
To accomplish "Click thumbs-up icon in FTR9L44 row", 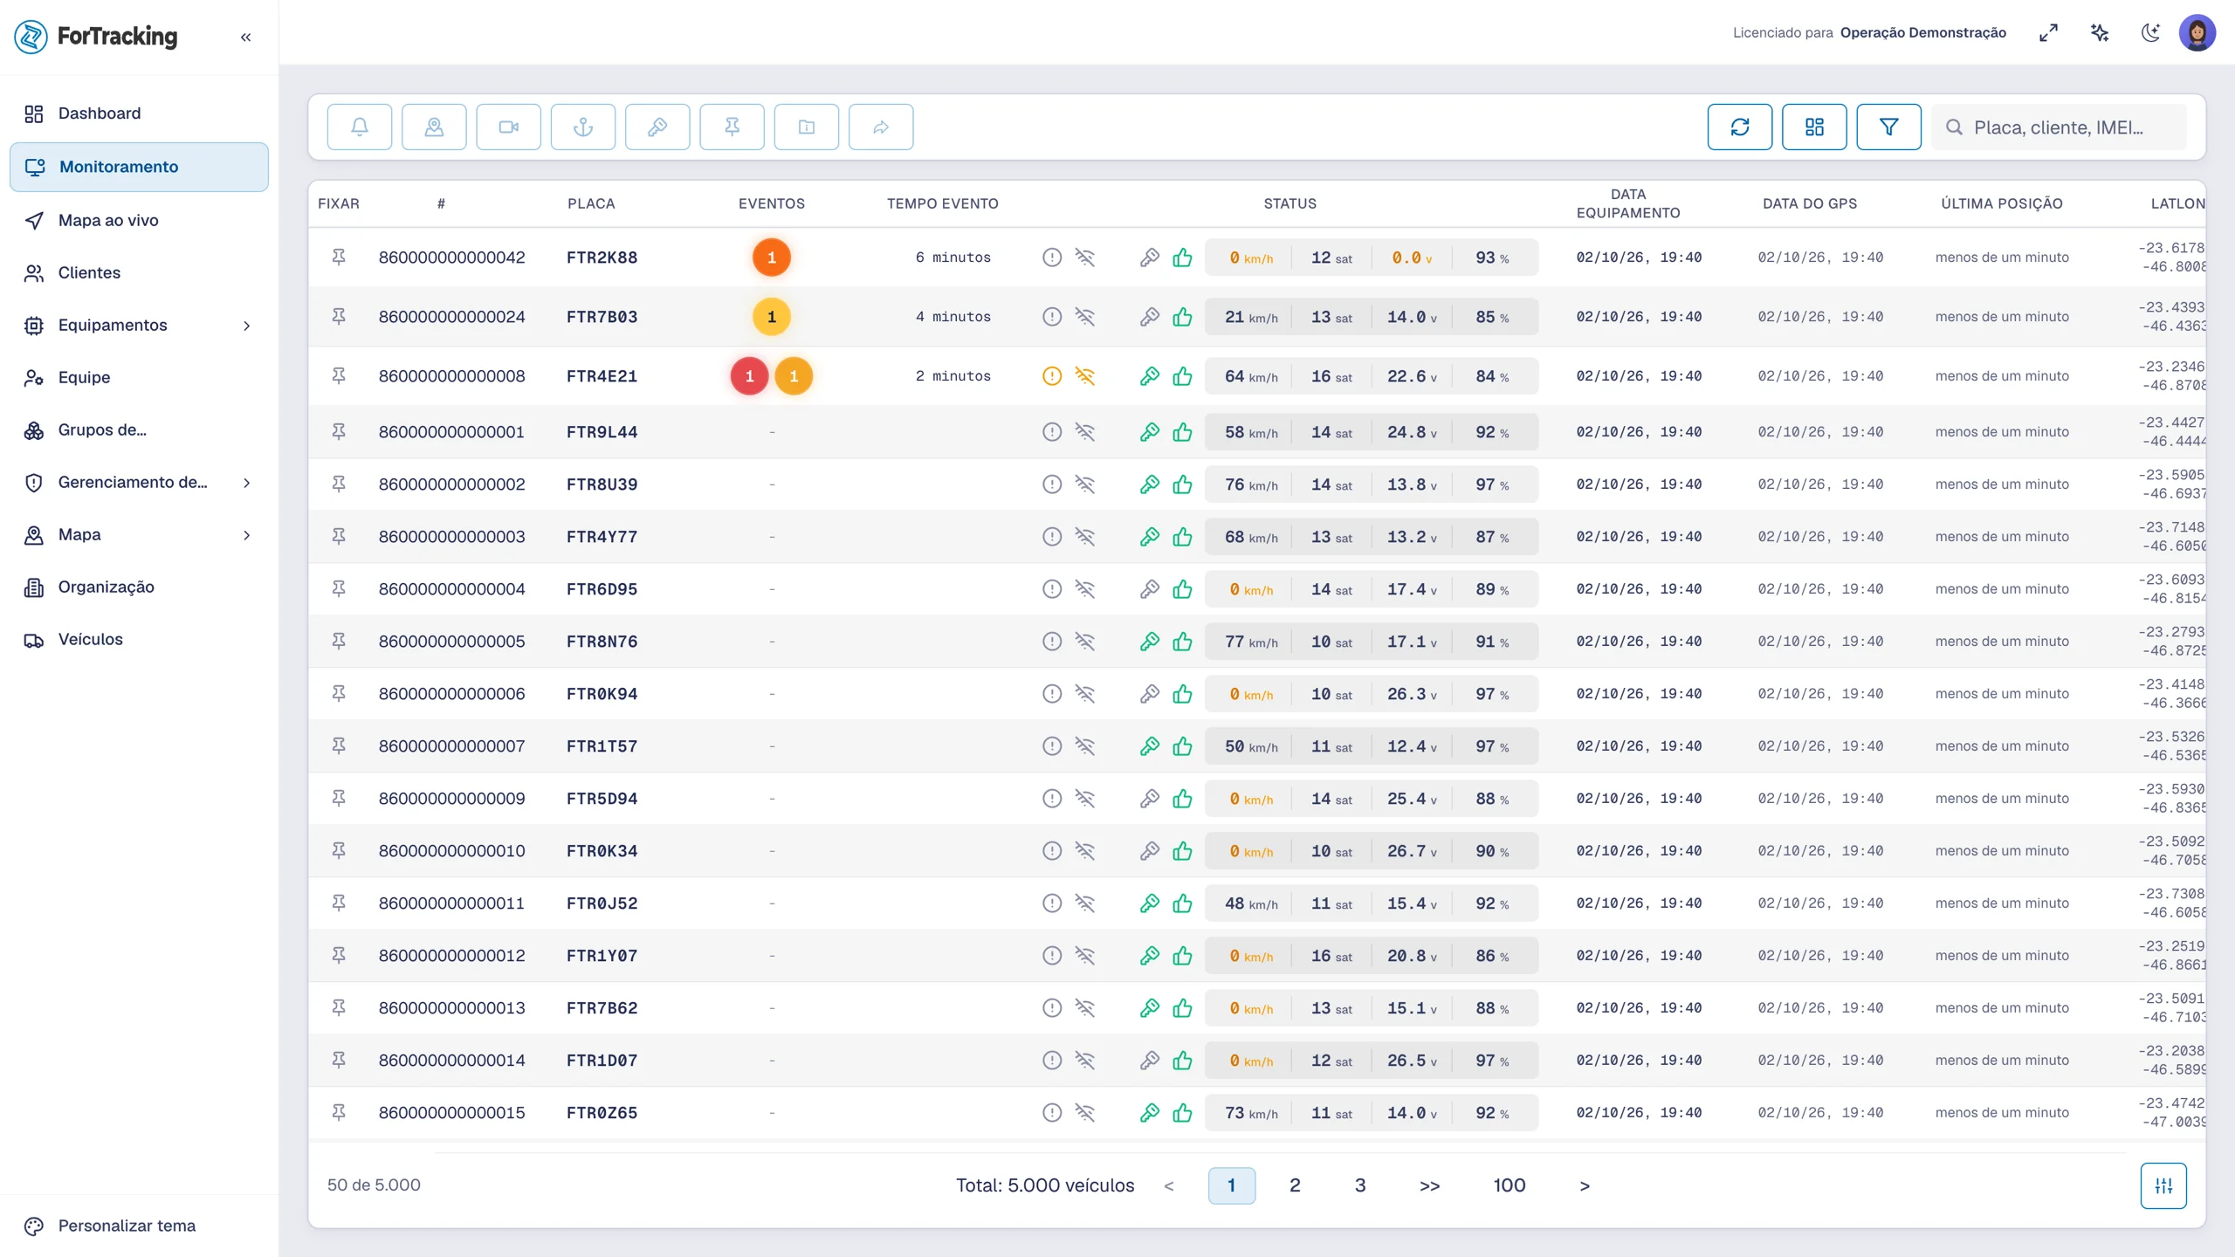I will (1182, 432).
